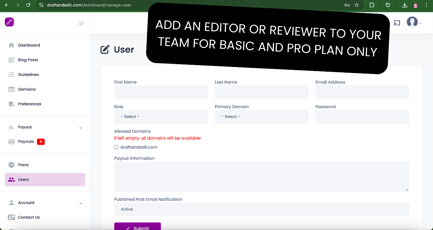Click the Payout bar chart icon
Screen dimensions: 433x230
click(x=11, y=127)
